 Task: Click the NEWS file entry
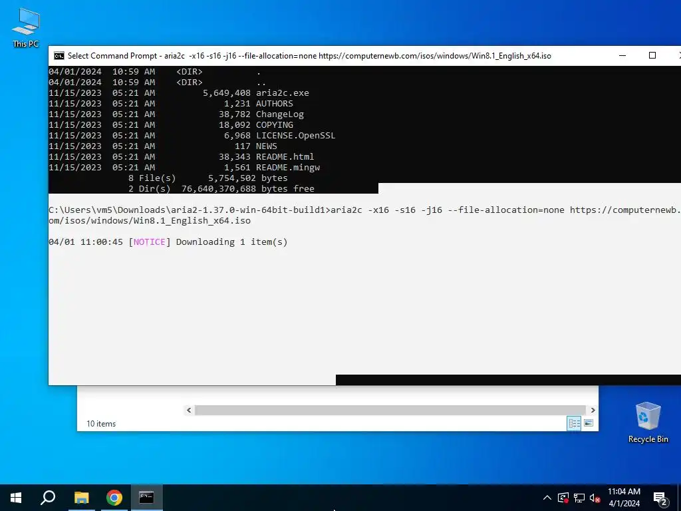266,146
